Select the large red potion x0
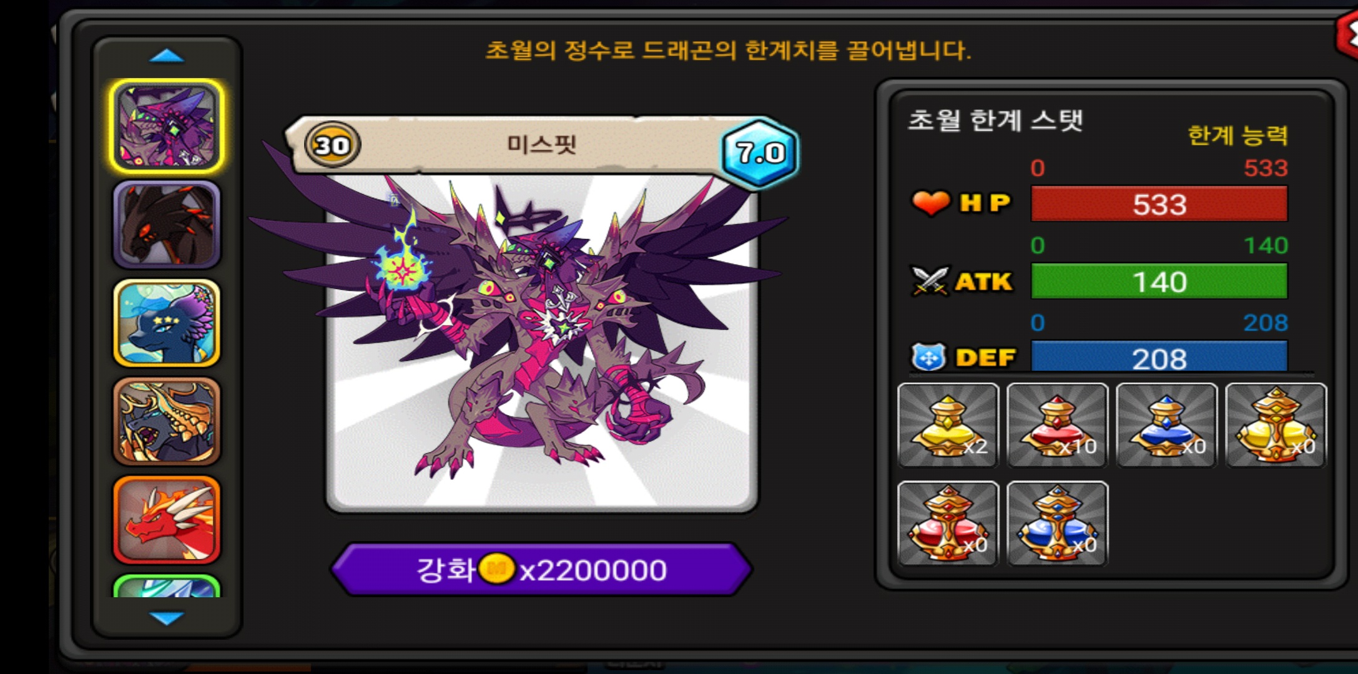1358x674 pixels. tap(948, 524)
